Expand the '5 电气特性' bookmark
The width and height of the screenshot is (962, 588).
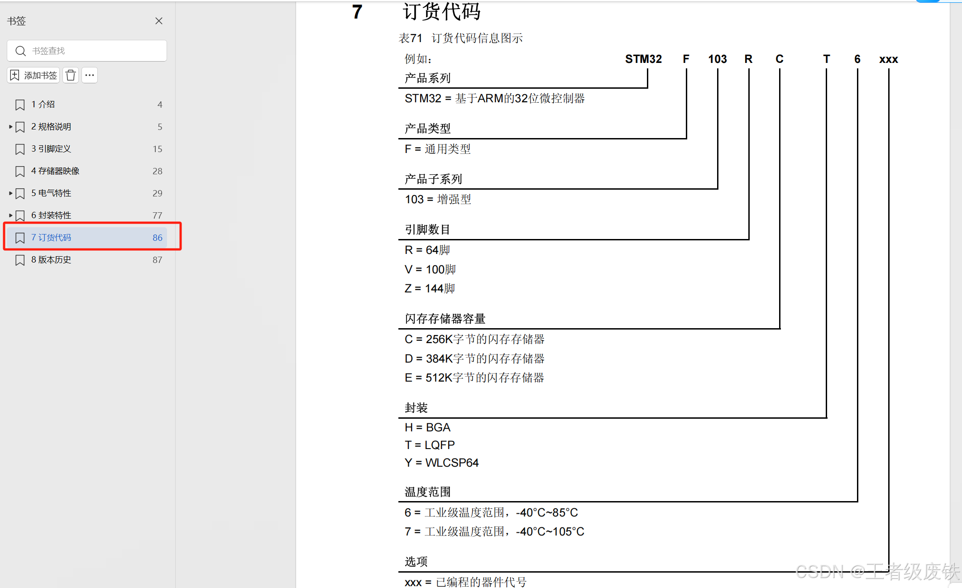click(x=10, y=193)
